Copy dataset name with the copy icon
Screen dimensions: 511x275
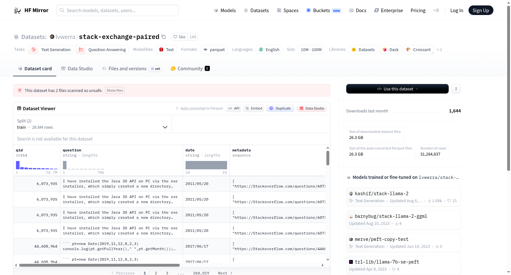(x=164, y=37)
